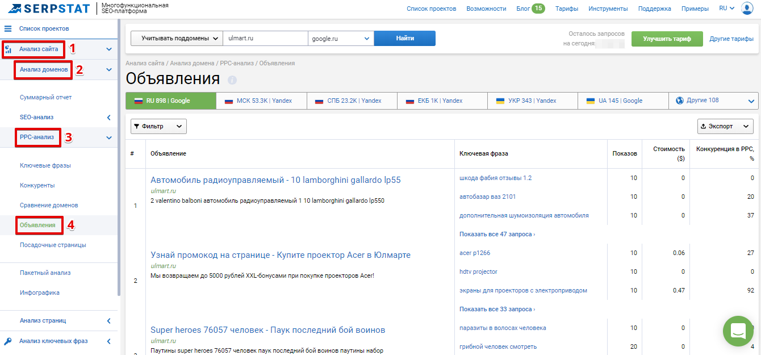
Task: Open Возможности in top navigation
Action: pos(486,9)
